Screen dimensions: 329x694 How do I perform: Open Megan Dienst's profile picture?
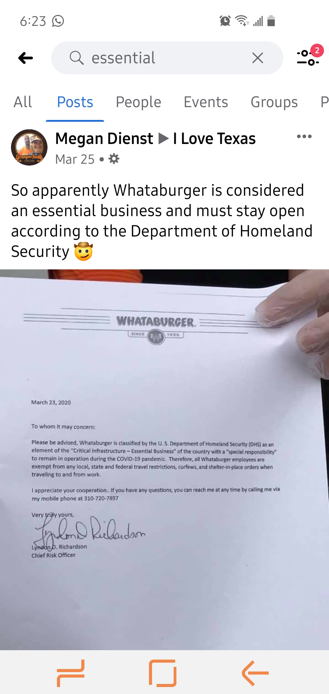[x=29, y=147]
